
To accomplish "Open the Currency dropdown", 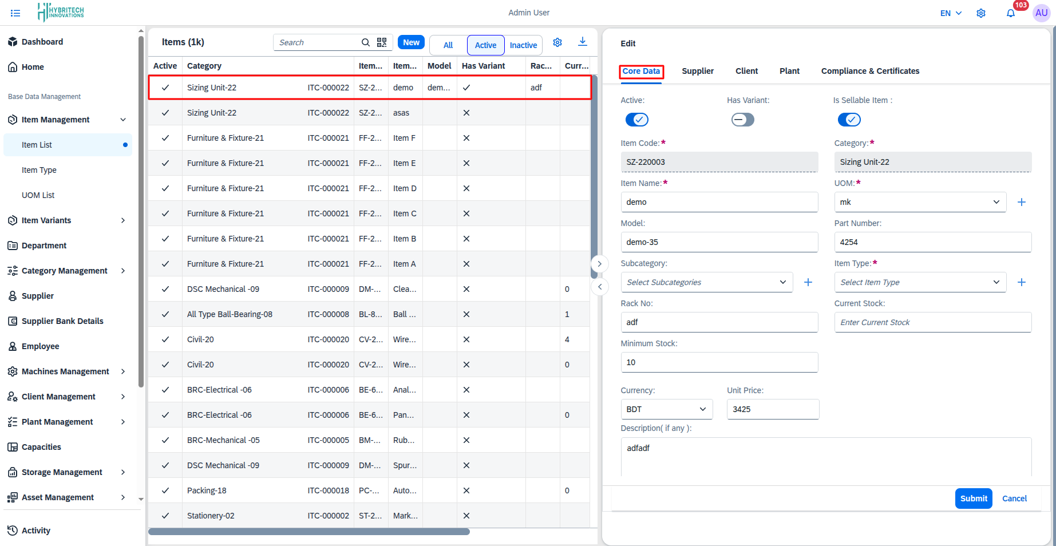I will coord(666,409).
